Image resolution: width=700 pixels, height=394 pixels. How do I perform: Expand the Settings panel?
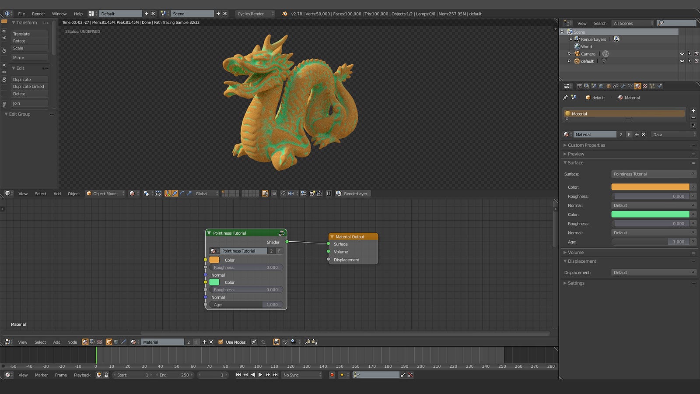(576, 283)
